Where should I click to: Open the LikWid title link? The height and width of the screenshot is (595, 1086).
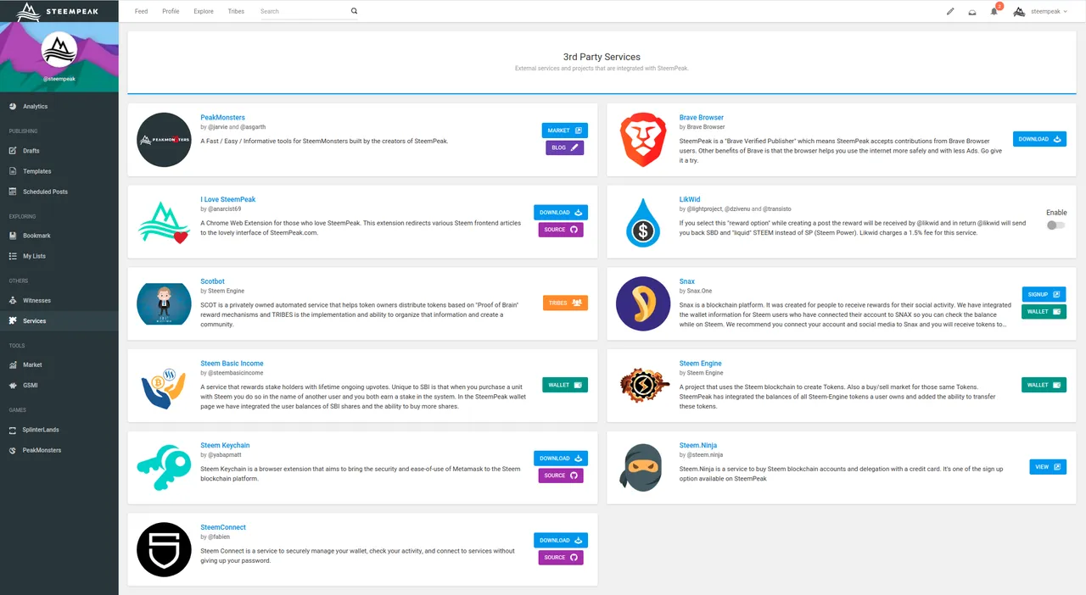(x=690, y=200)
